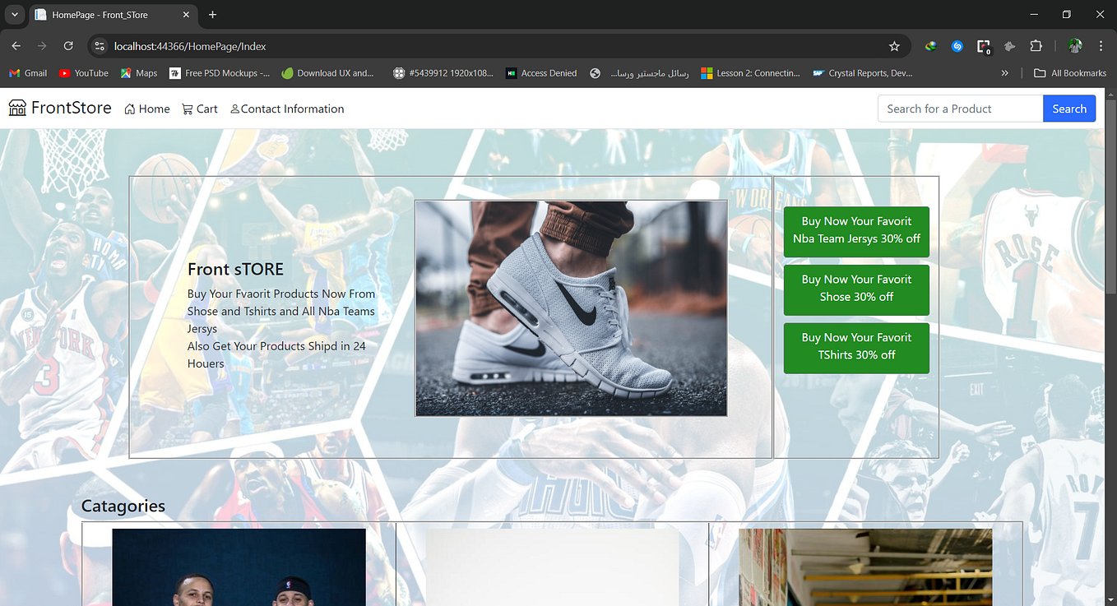
Task: Open the Shazam extension icon
Action: [957, 46]
